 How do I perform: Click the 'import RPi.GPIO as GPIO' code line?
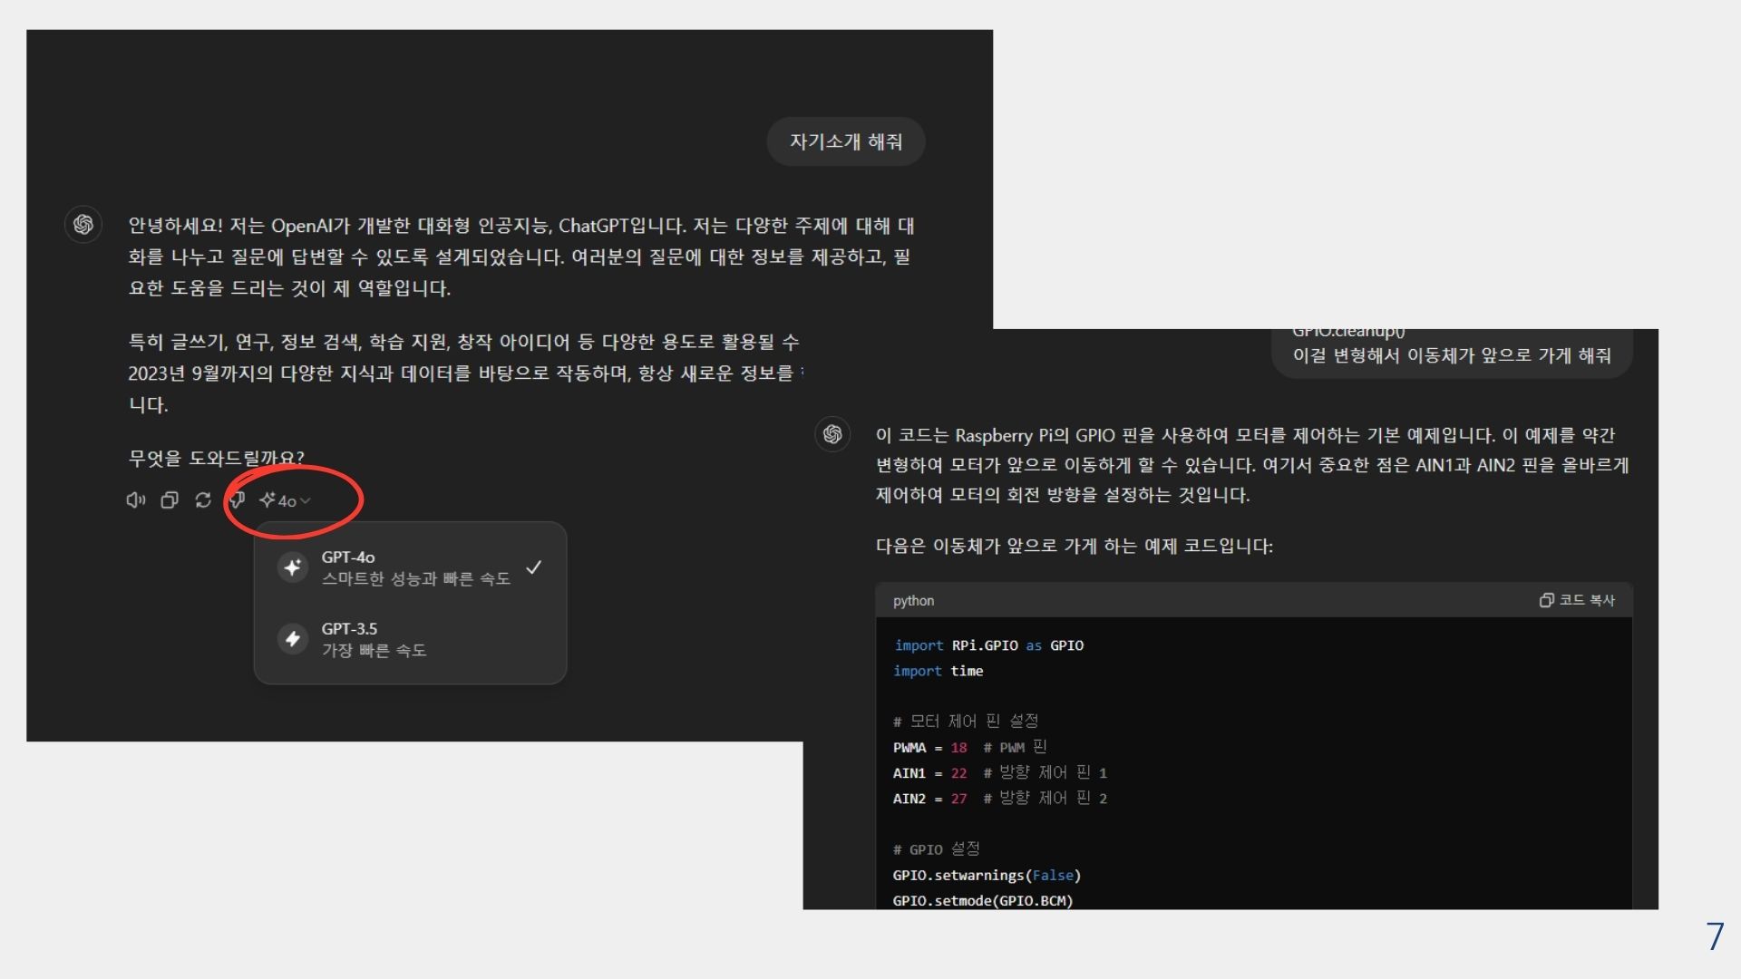pyautogui.click(x=988, y=645)
